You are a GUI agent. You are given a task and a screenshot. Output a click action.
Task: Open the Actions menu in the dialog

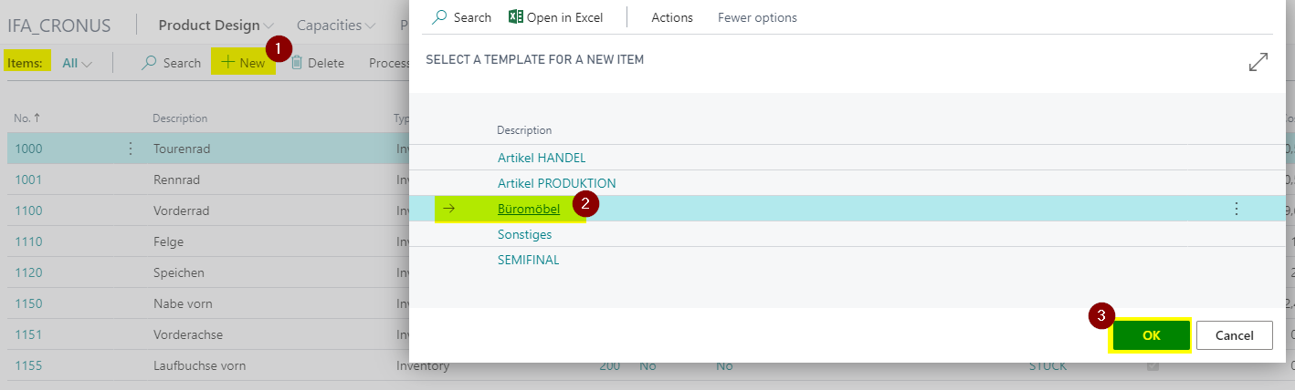672,17
